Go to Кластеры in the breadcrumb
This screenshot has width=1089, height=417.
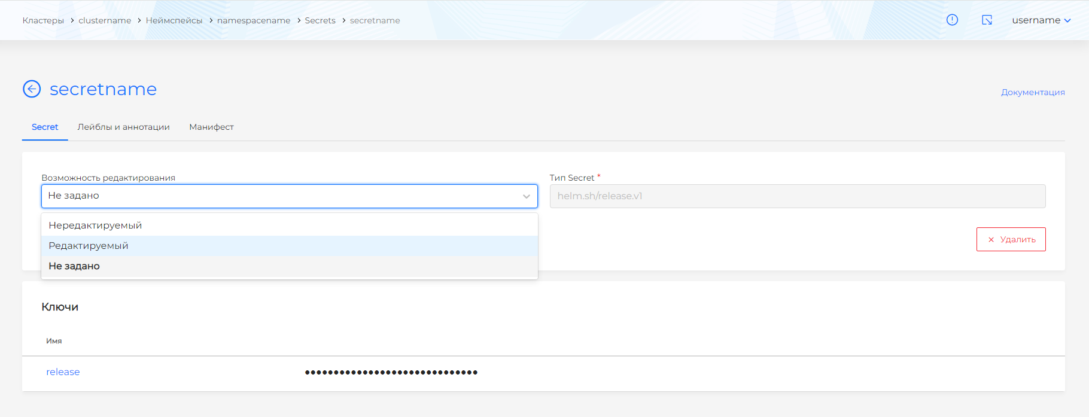coord(43,20)
